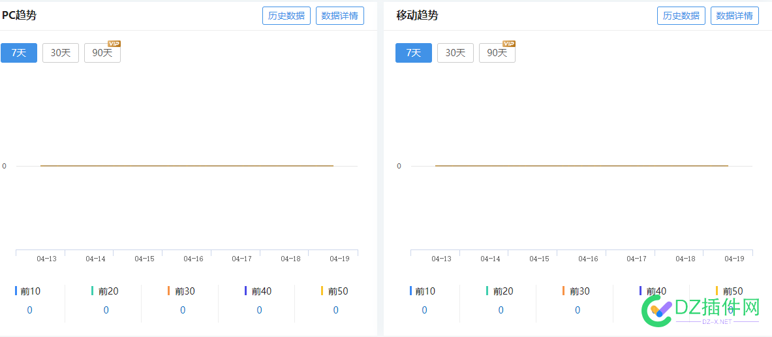Click the 0 value under PC趋势 前50
Image resolution: width=772 pixels, height=337 pixels.
click(x=336, y=310)
